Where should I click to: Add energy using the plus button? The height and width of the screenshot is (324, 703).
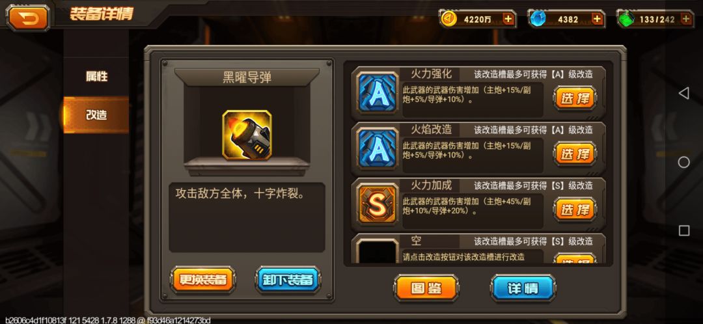[685, 19]
